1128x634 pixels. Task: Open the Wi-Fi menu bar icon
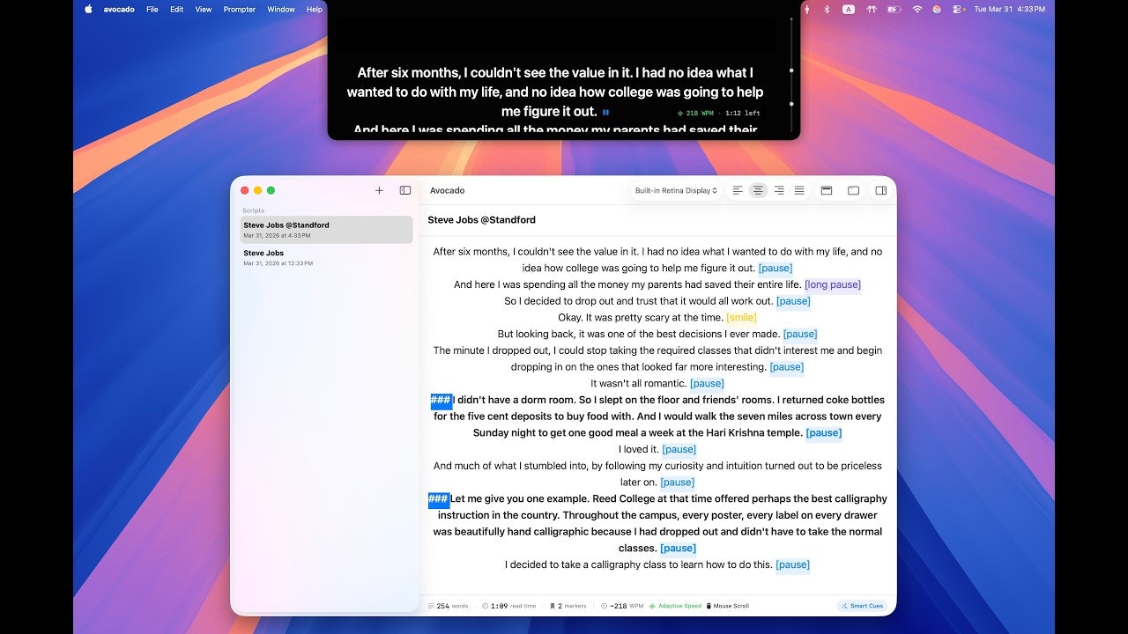click(x=917, y=9)
